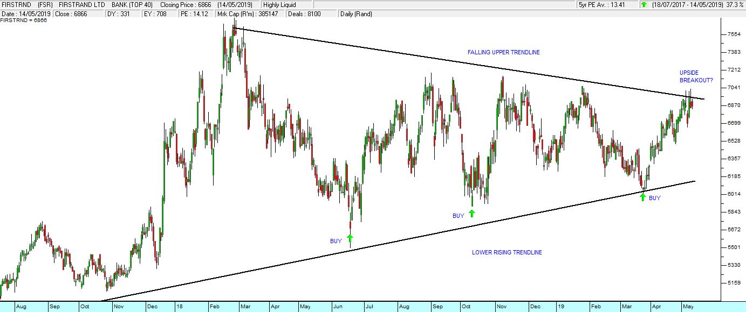Image resolution: width=746 pixels, height=312 pixels.
Task: Click the 7383 price axis label
Action: coord(734,52)
